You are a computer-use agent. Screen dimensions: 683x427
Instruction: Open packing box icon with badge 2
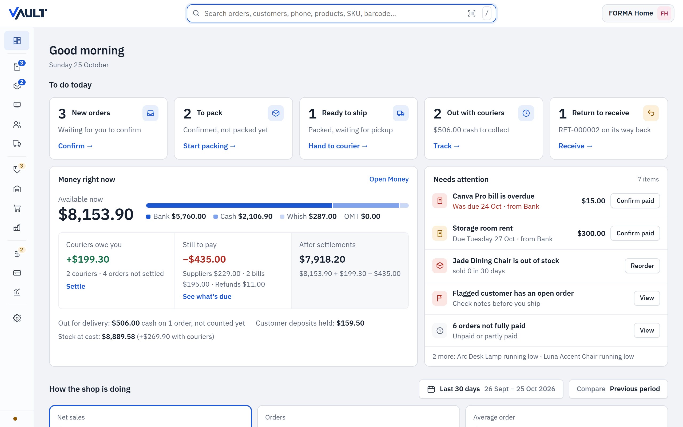pos(17,86)
